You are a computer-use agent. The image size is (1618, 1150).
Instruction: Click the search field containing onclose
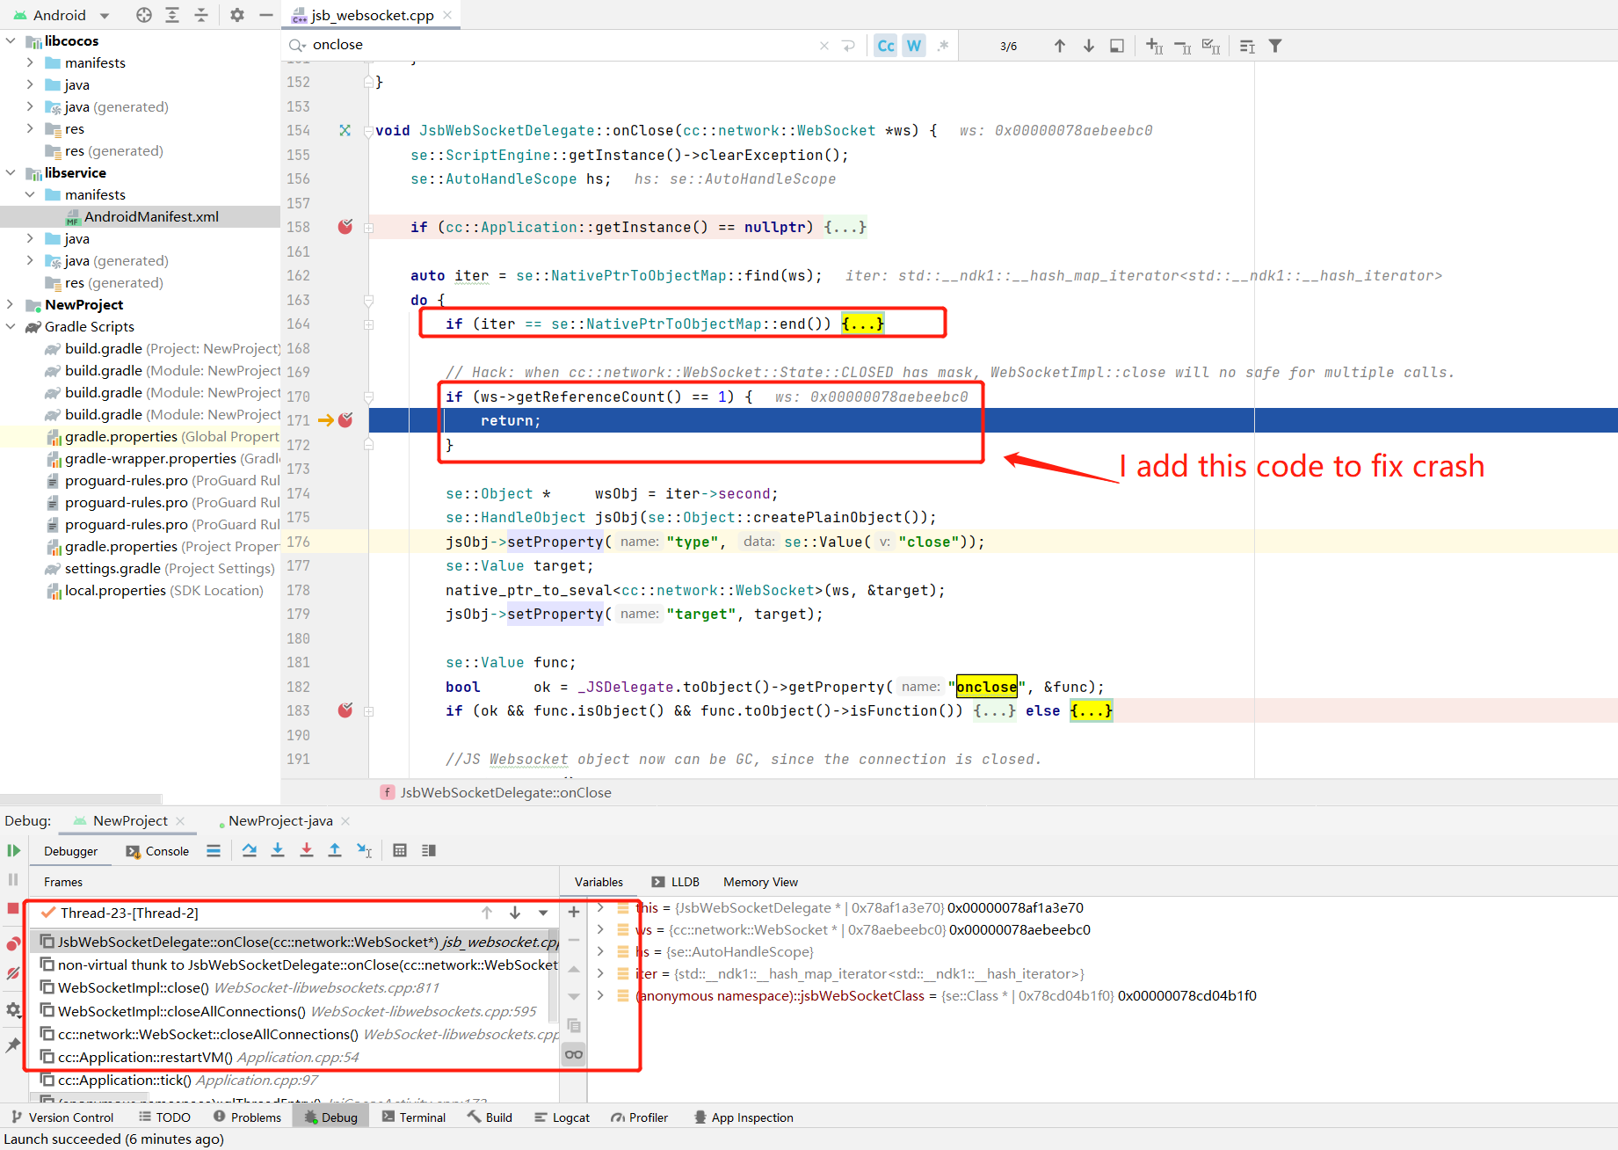562,45
